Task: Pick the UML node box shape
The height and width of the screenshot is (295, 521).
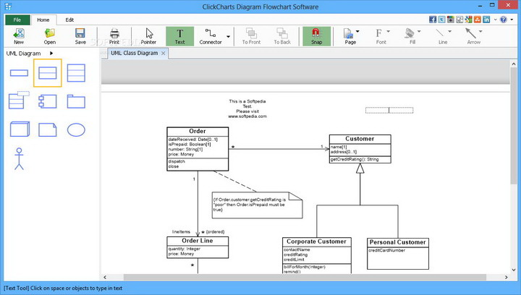Action: [x=20, y=129]
